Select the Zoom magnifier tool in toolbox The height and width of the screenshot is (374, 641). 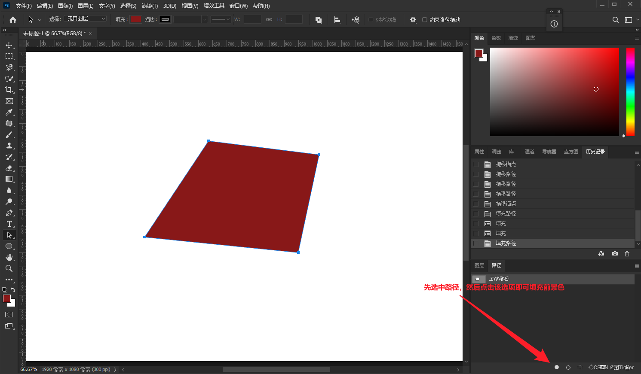coord(9,268)
